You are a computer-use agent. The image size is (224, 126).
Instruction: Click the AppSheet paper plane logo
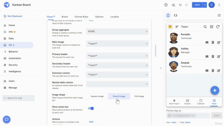tap(7, 5)
